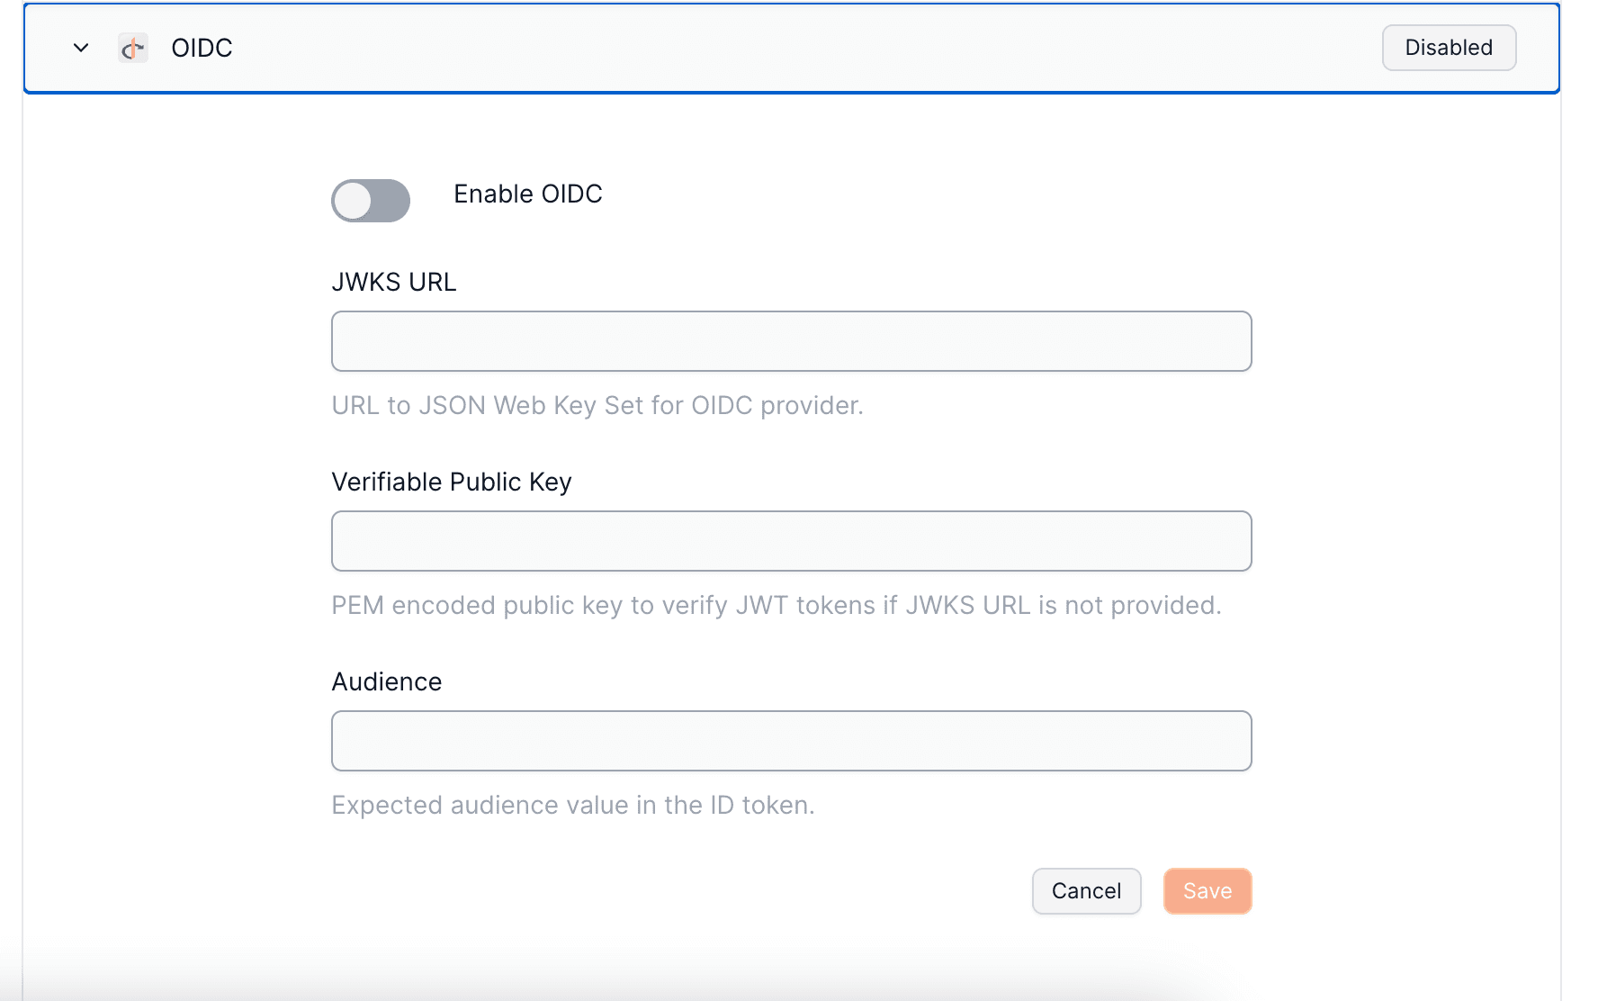This screenshot has height=1001, width=1607.
Task: Click the Disabled status badge
Action: 1448,48
